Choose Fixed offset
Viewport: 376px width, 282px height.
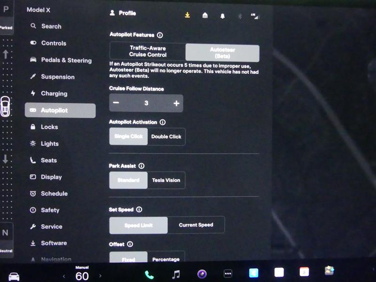point(128,258)
